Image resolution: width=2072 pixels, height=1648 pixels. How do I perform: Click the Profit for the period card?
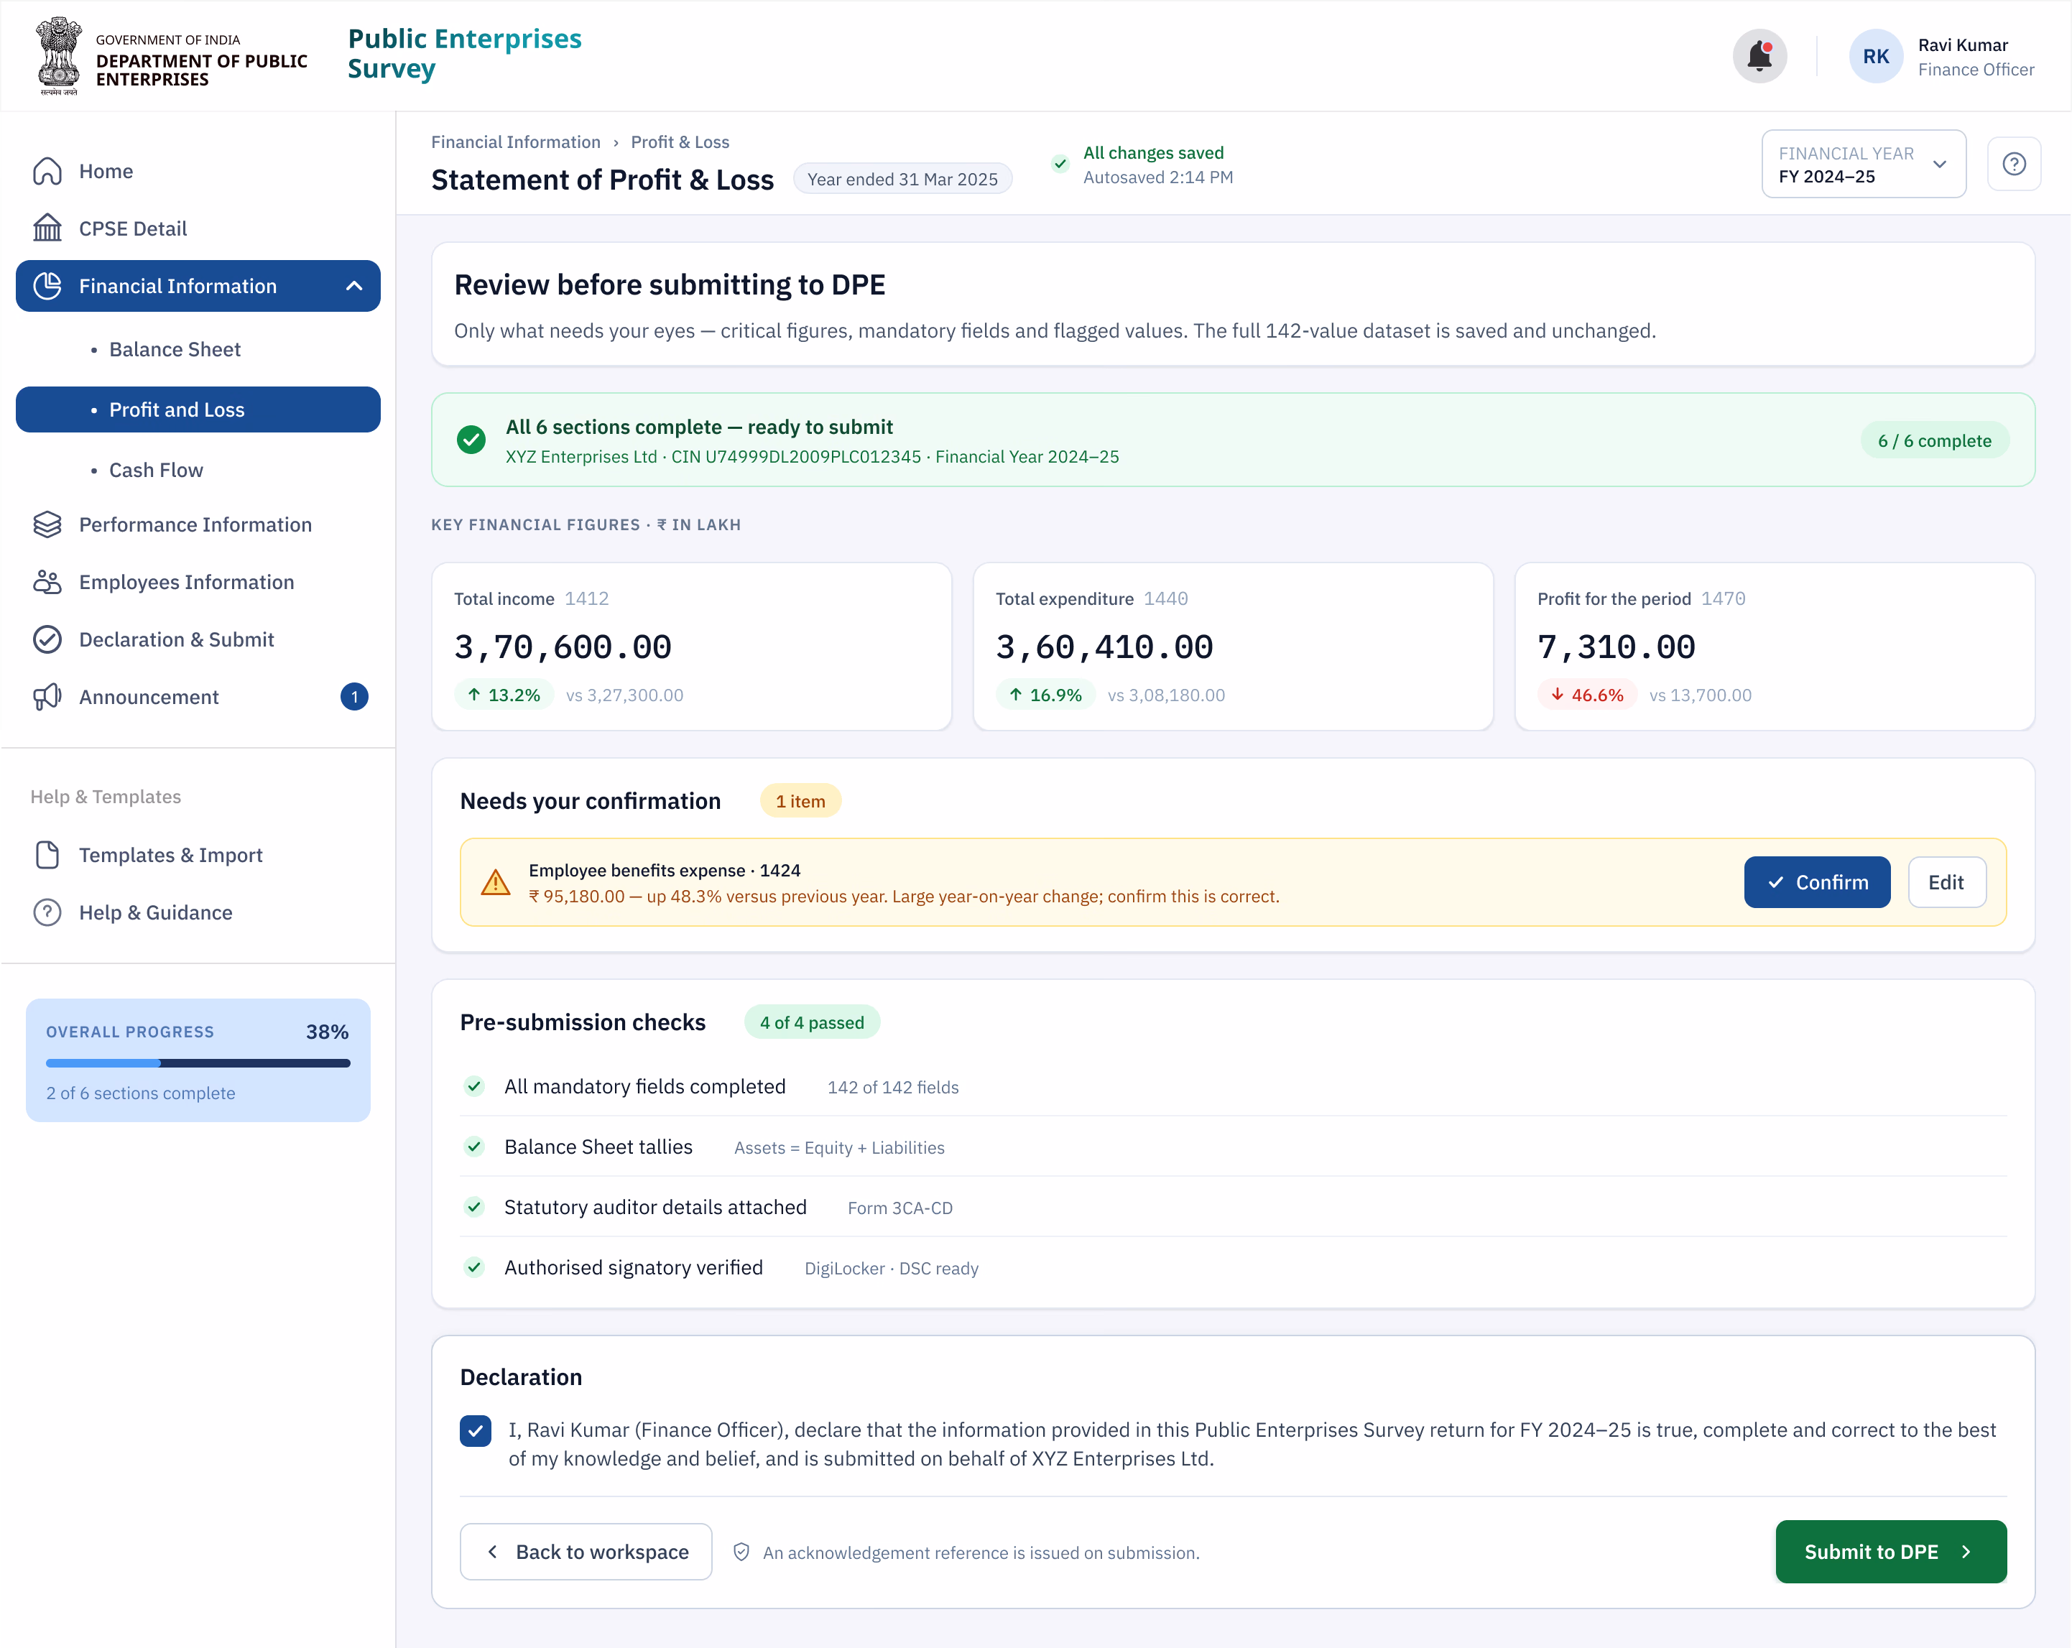tap(1774, 647)
